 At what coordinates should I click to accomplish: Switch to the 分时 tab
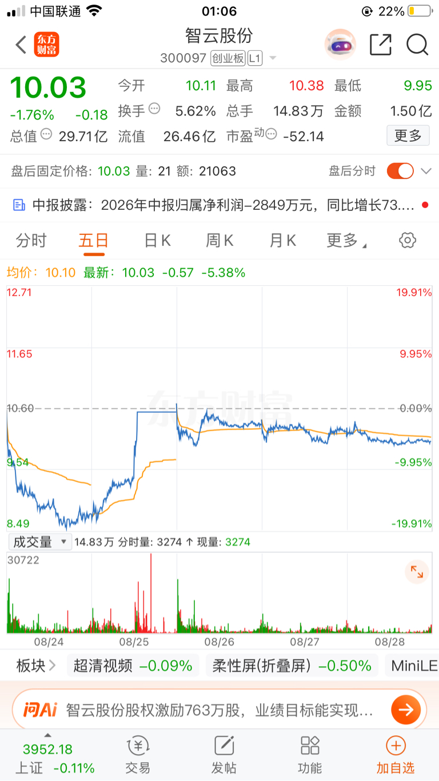[31, 241]
